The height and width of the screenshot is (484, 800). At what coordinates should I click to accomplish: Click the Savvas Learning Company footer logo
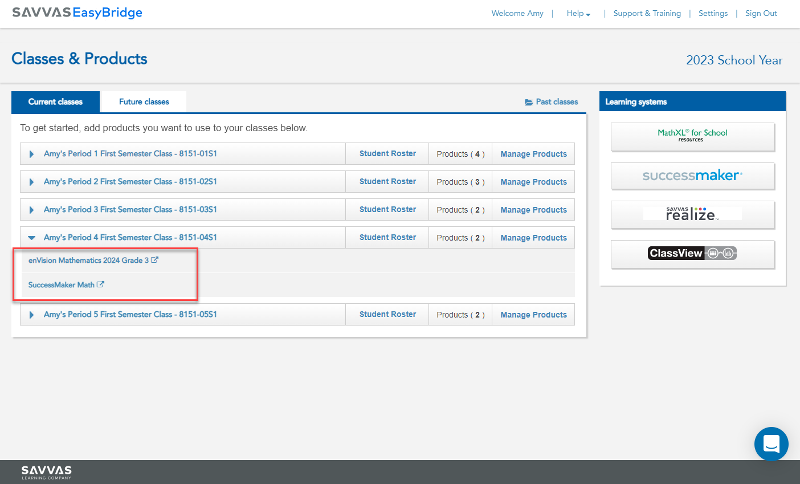click(46, 472)
